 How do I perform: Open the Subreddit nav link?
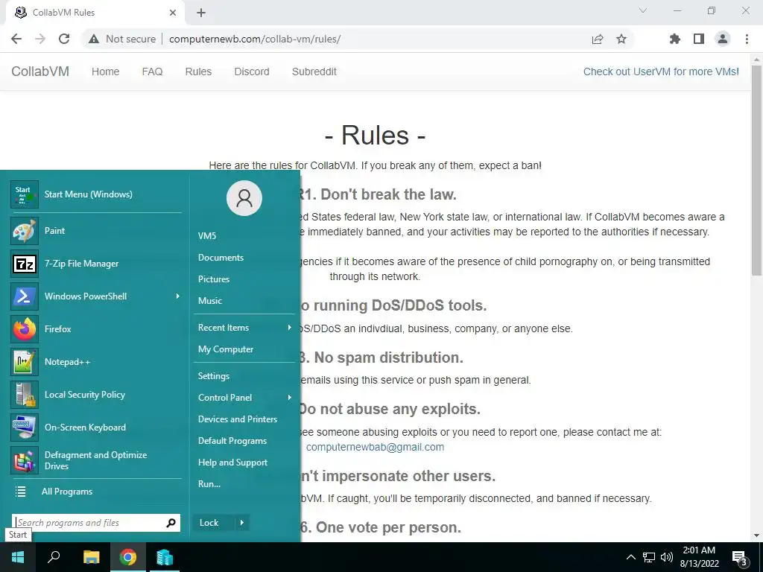[314, 71]
